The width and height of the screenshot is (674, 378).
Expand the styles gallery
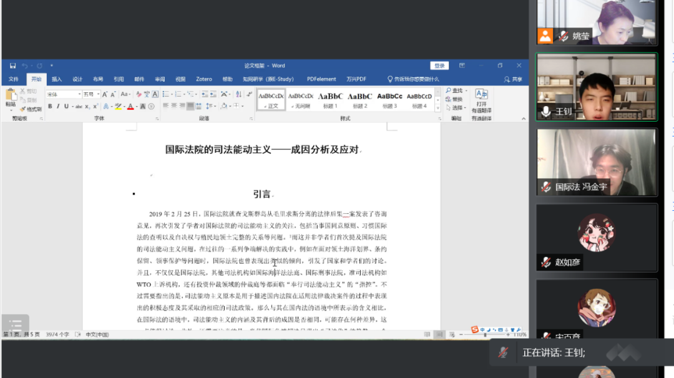[x=436, y=107]
